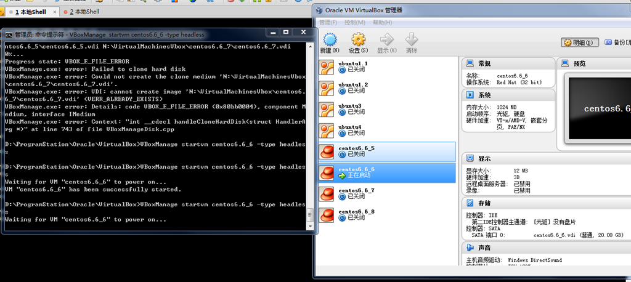Open the command prompt window system icon
This screenshot has height=282, width=631.
tap(9, 35)
